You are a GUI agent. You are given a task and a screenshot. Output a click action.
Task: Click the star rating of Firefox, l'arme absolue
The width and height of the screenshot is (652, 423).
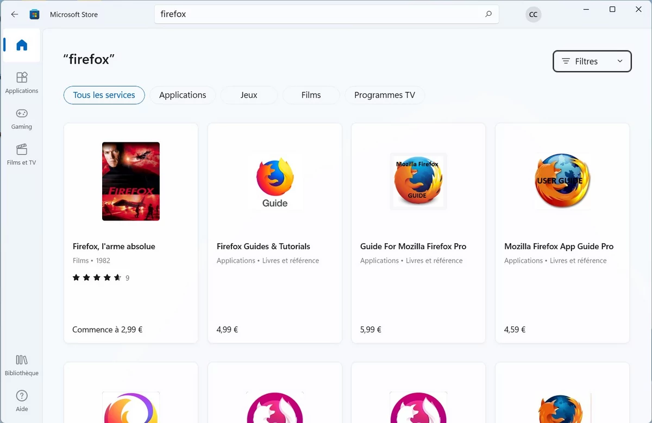pos(97,278)
